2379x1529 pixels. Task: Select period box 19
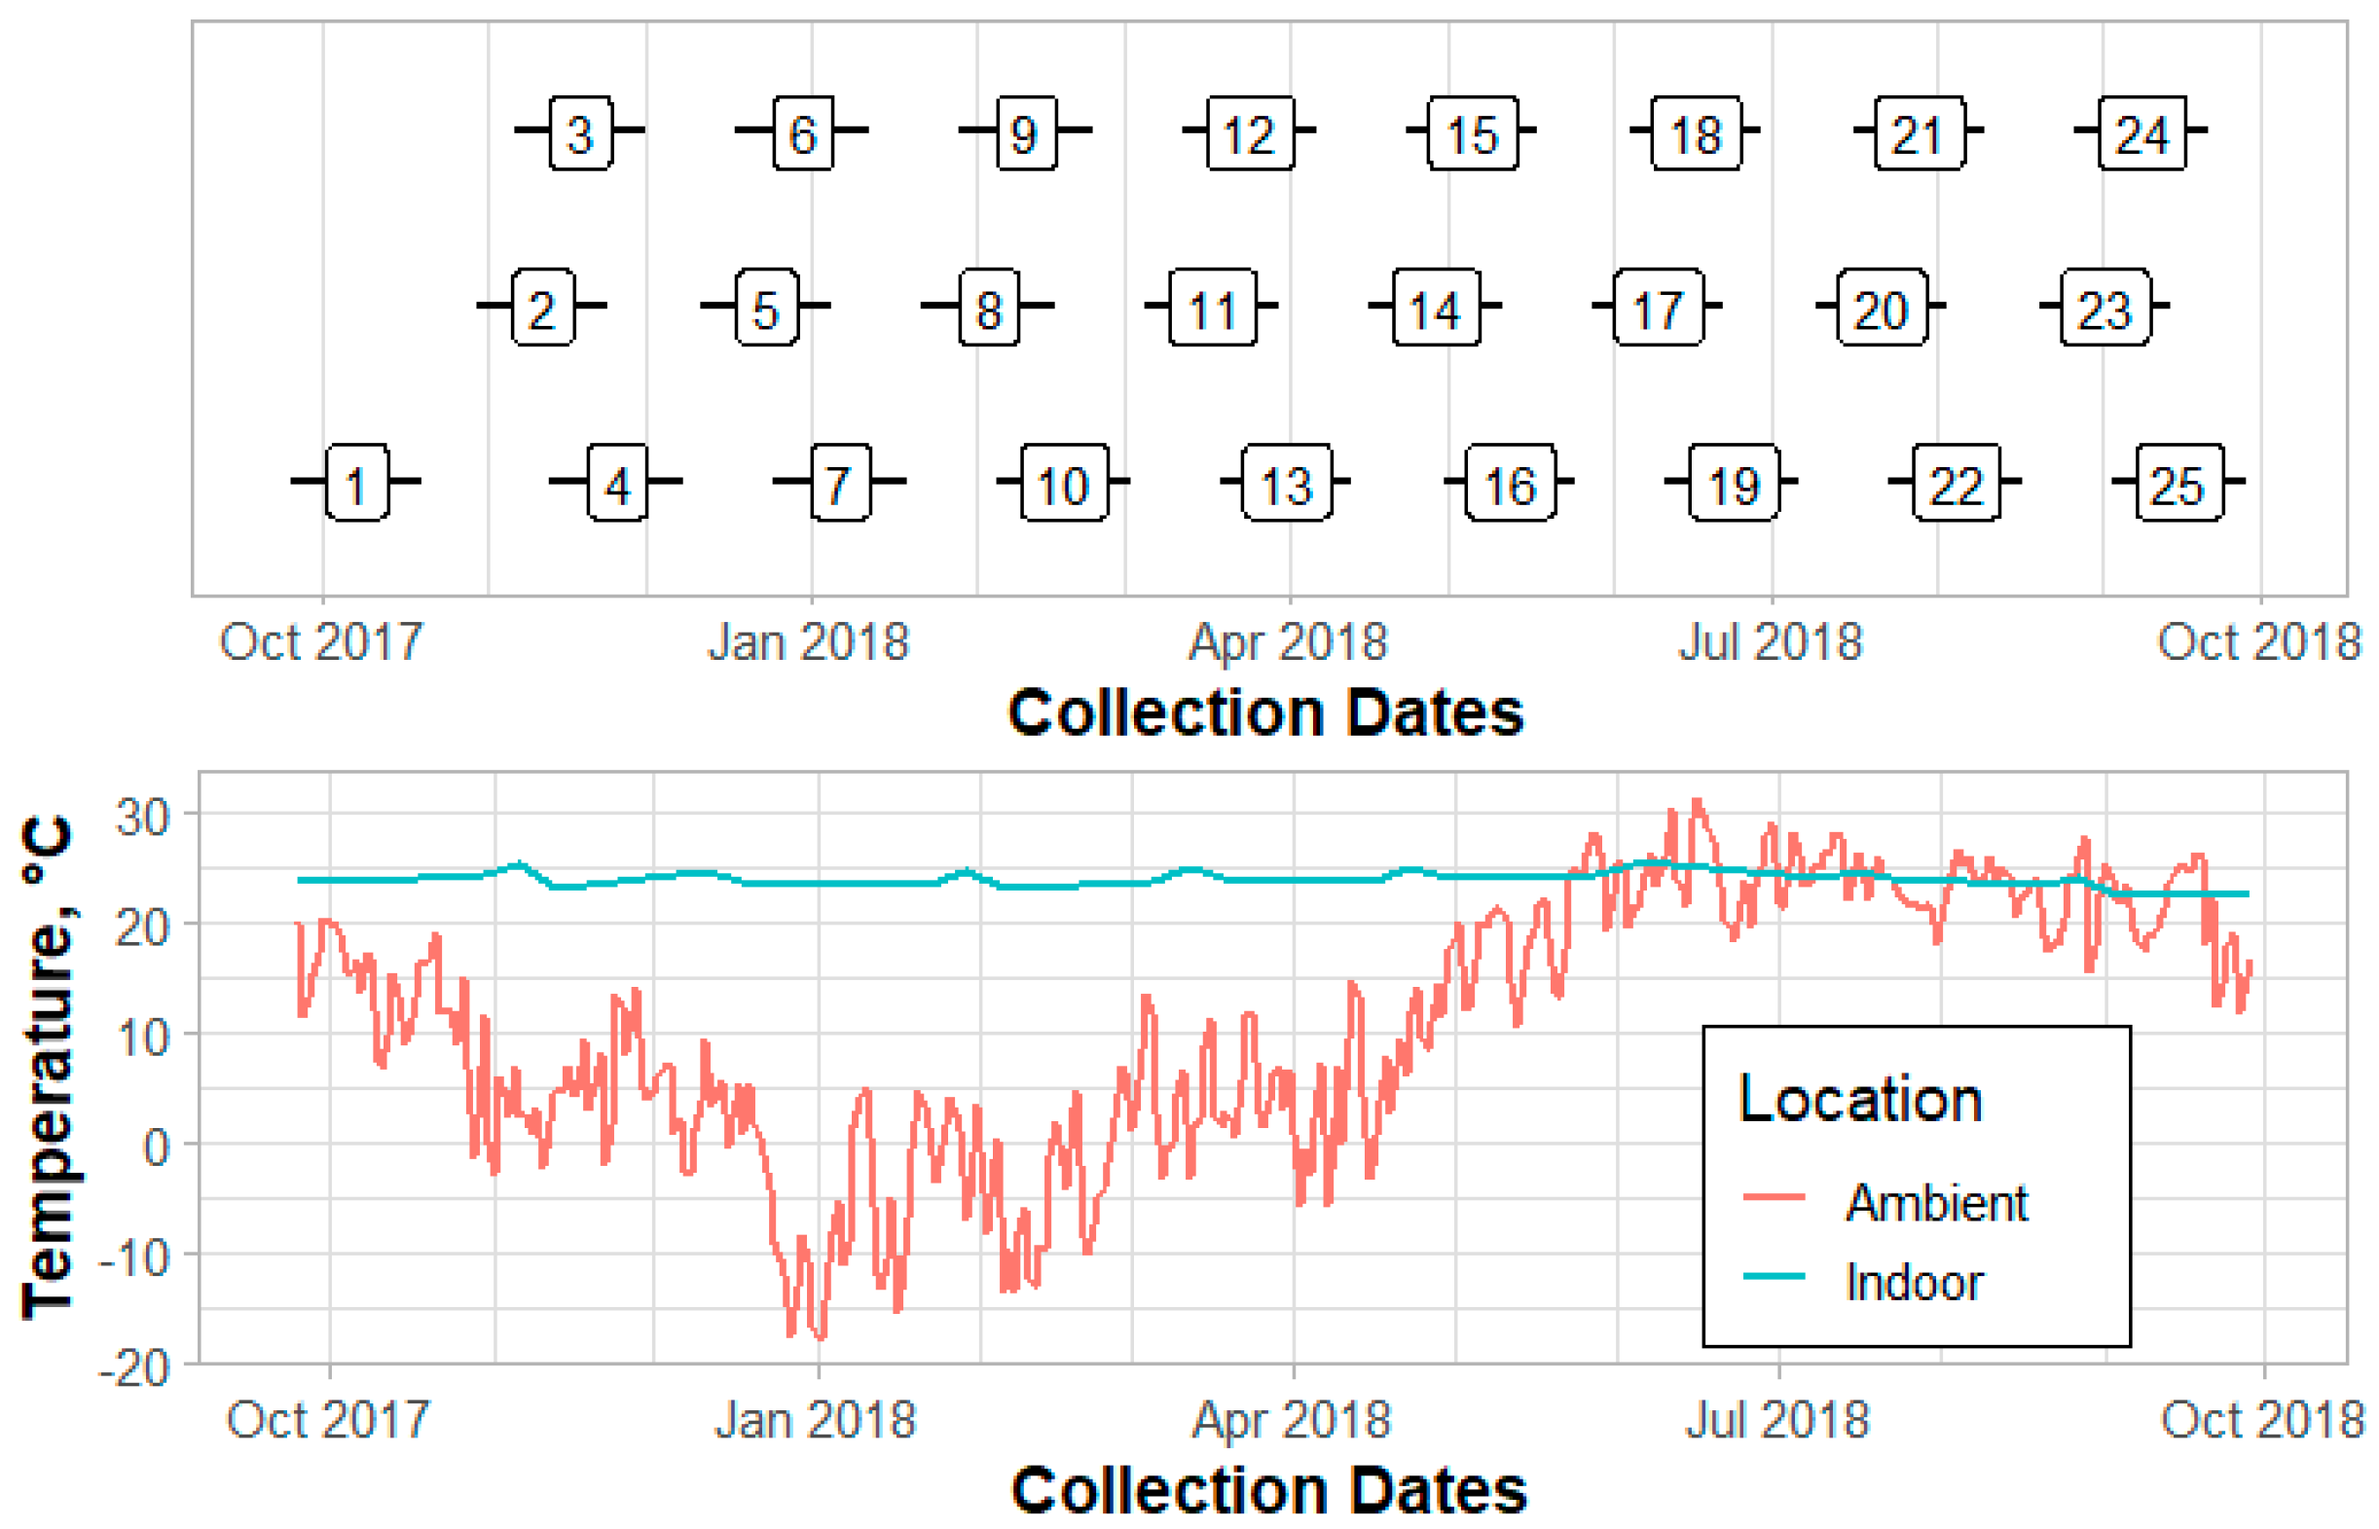click(x=1735, y=483)
